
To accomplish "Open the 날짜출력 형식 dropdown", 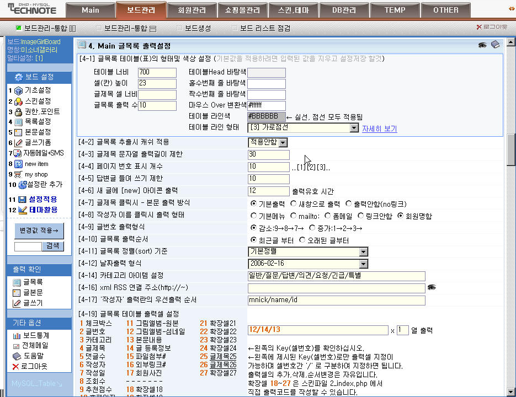I will tap(363, 264).
